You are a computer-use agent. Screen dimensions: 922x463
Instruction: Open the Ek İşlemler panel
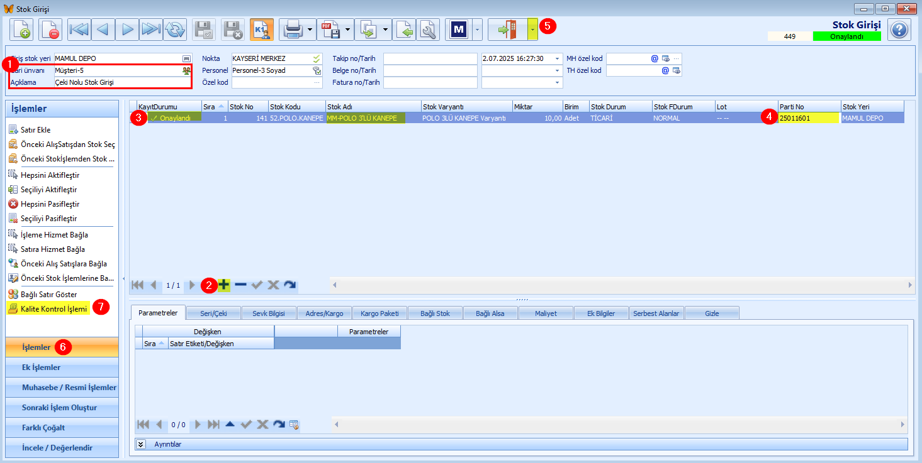(62, 368)
